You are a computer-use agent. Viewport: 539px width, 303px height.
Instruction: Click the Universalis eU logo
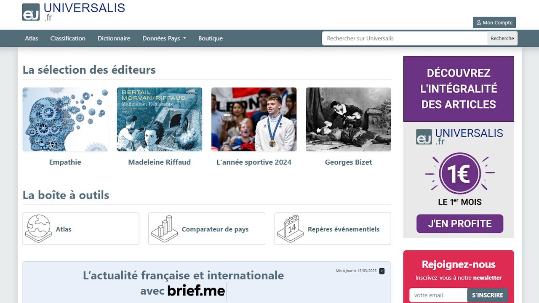30,12
